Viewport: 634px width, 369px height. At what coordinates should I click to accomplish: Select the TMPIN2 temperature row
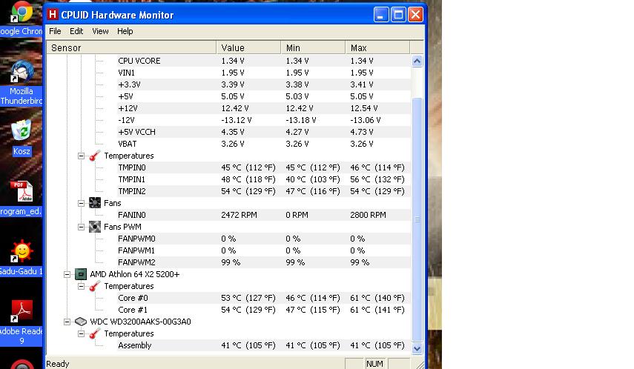click(264, 191)
